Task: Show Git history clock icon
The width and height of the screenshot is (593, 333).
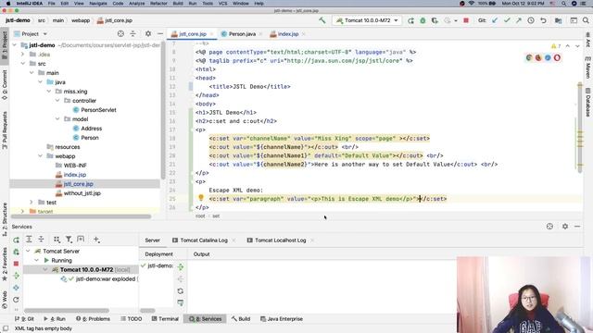Action: (531, 20)
